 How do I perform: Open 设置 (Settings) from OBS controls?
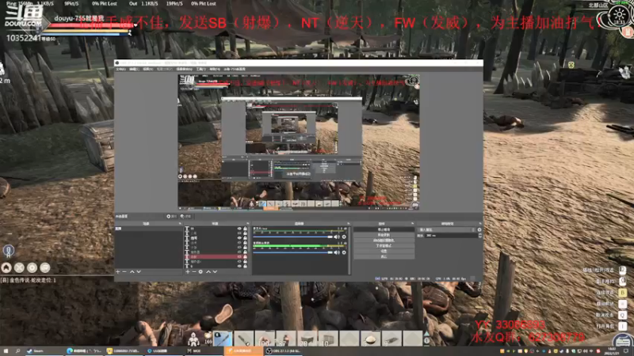point(384,251)
